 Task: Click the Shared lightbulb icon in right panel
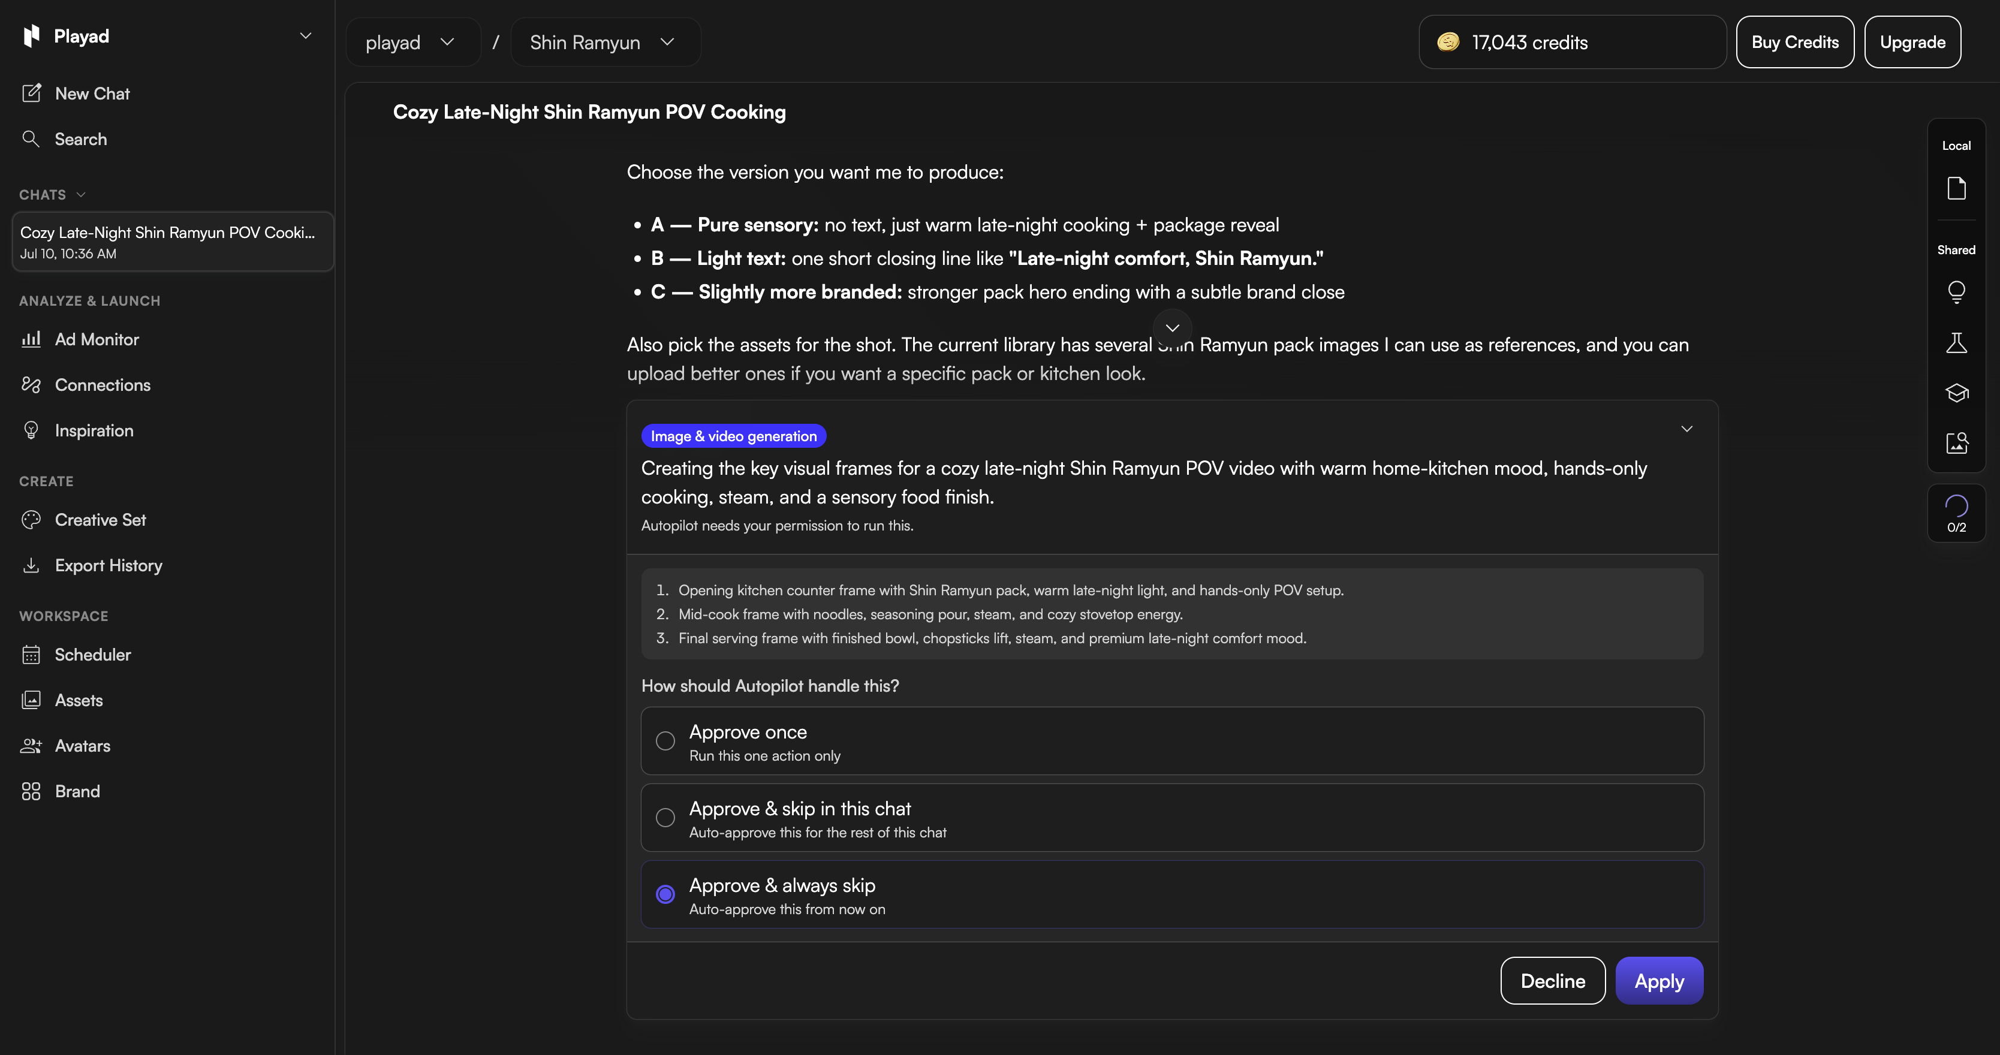[1956, 292]
